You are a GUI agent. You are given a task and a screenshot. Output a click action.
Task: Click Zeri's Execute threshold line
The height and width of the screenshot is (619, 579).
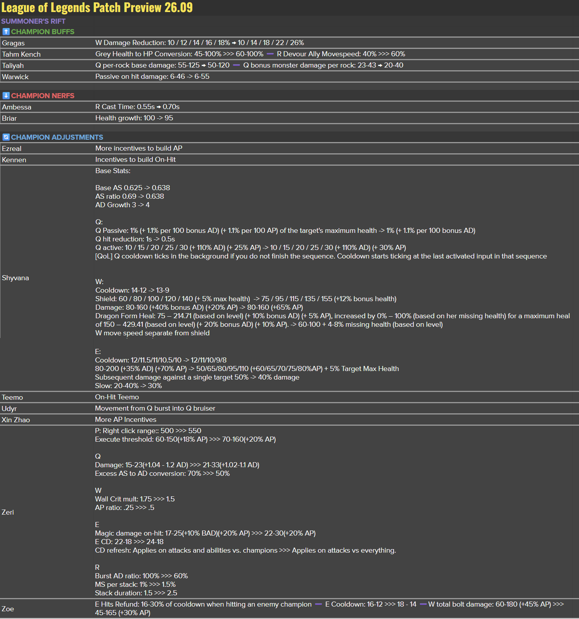point(186,439)
